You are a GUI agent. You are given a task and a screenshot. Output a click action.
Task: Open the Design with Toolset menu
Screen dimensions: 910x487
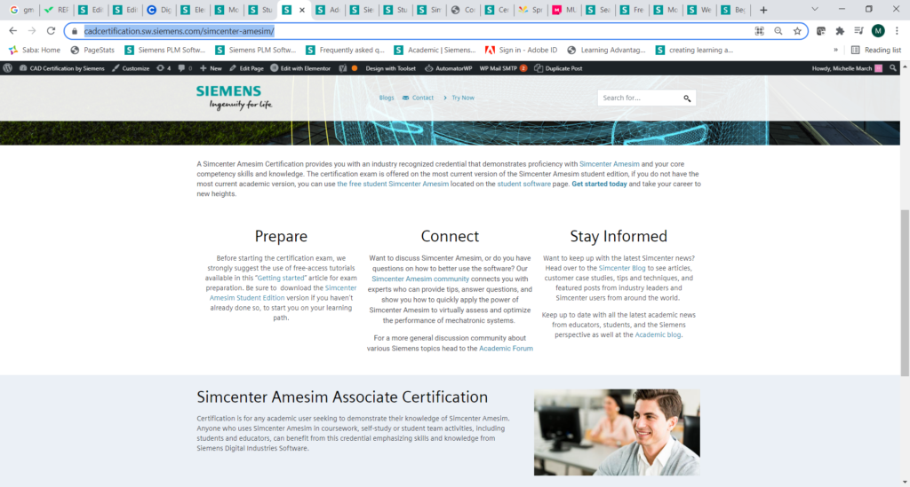[x=391, y=68]
